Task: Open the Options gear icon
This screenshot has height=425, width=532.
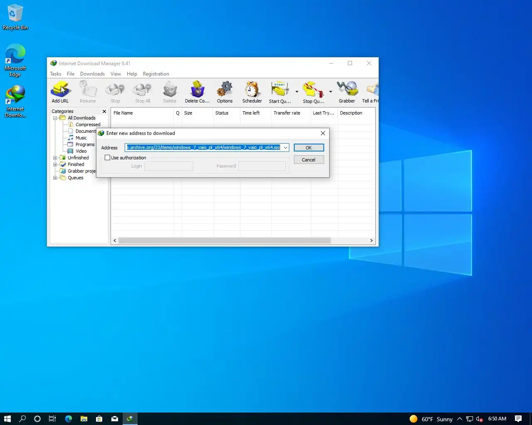Action: click(x=225, y=92)
